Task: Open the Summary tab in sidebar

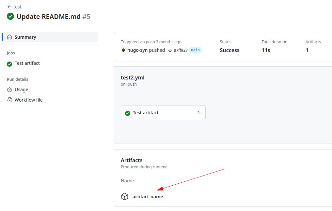Action: coord(51,37)
